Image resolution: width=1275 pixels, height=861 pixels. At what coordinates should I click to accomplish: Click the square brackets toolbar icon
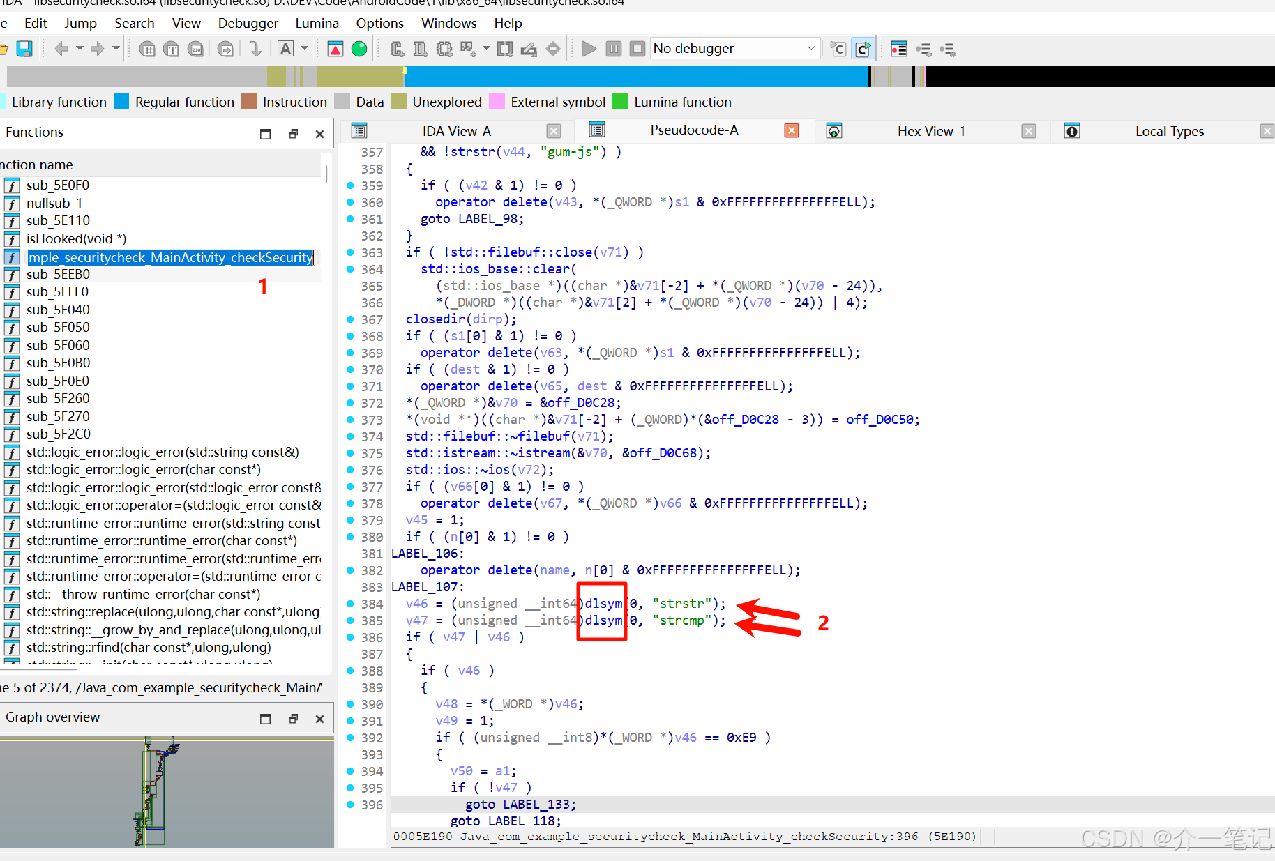pyautogui.click(x=505, y=49)
